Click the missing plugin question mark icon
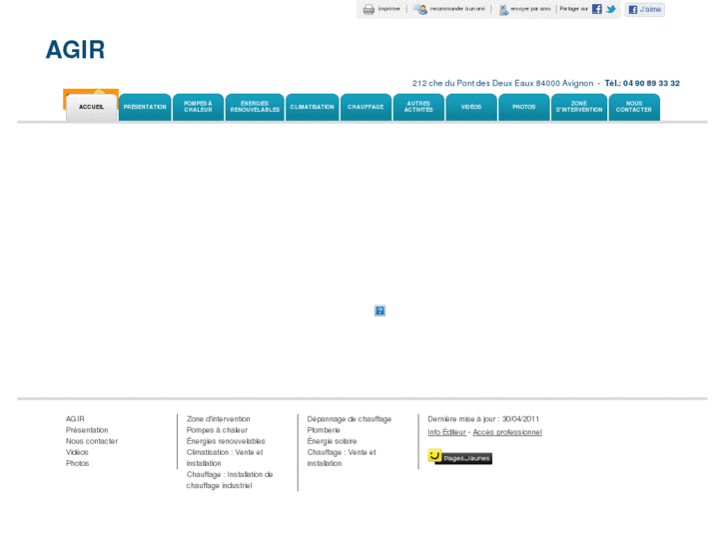Image resolution: width=726 pixels, height=544 pixels. pyautogui.click(x=379, y=310)
